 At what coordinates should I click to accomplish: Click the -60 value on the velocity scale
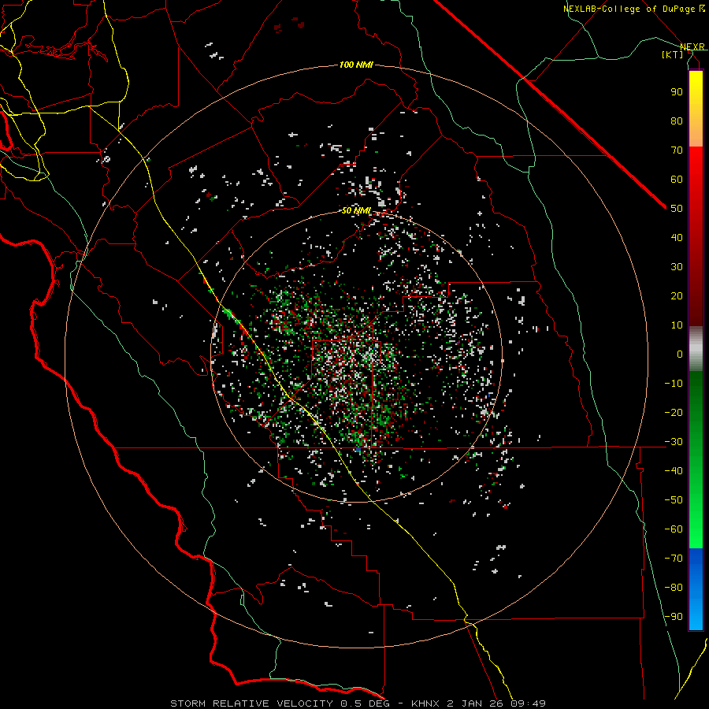[674, 529]
